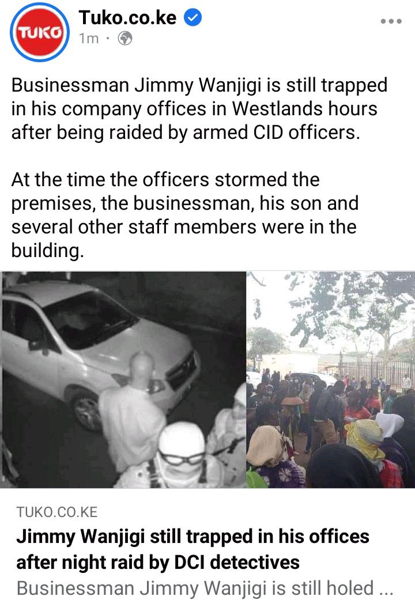415x611 pixels.
Task: Open the TUKO.CO.KE source domain label
Action: coord(57,512)
